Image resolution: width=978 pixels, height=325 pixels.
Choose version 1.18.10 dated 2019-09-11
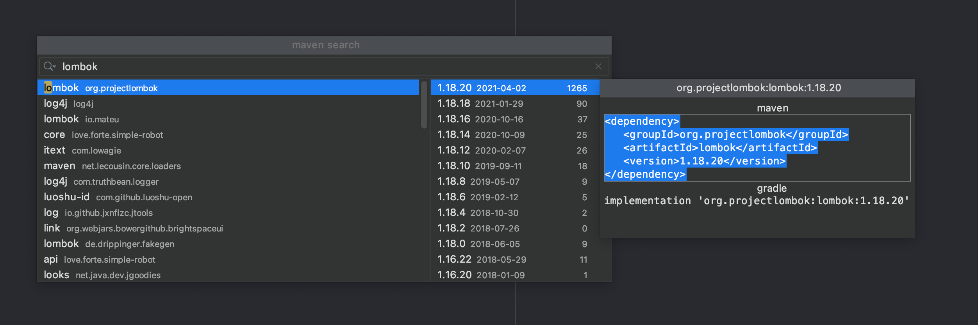[x=515, y=166]
